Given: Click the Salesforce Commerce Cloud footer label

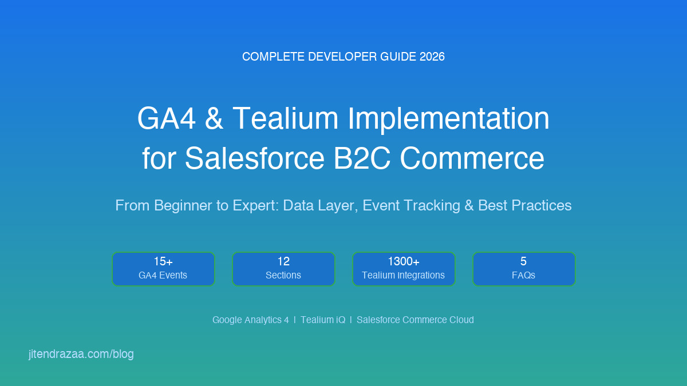Looking at the screenshot, I should [x=415, y=320].
